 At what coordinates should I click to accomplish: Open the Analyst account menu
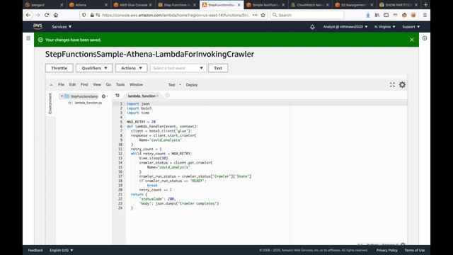coord(345,27)
